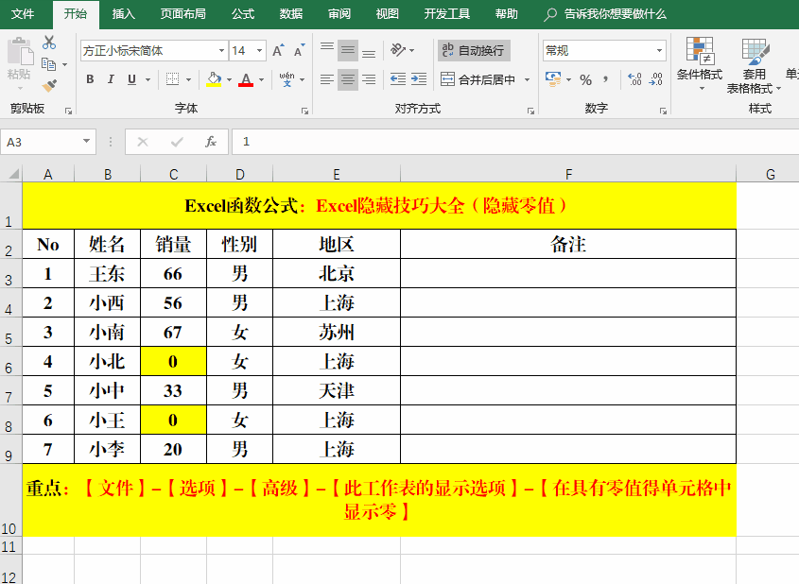Increase indent
The width and height of the screenshot is (799, 584).
(418, 79)
